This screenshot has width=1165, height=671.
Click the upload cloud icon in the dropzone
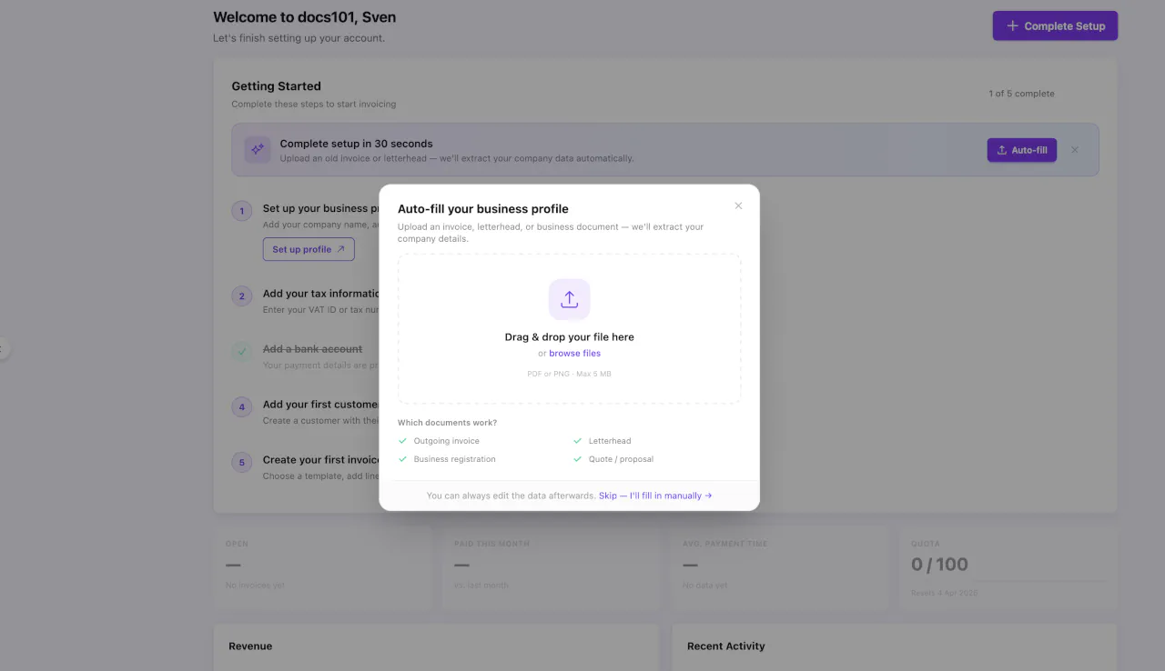click(x=569, y=298)
